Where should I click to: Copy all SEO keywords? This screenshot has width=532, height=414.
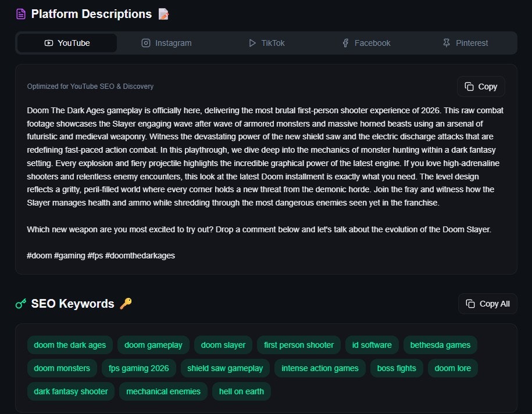coord(488,304)
